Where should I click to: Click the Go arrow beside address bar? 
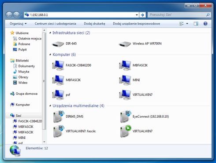coord(142,15)
